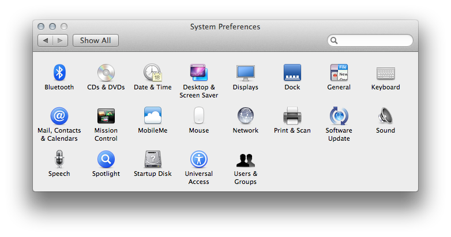
Task: Zoom the System Preferences window
Action: pos(64,27)
